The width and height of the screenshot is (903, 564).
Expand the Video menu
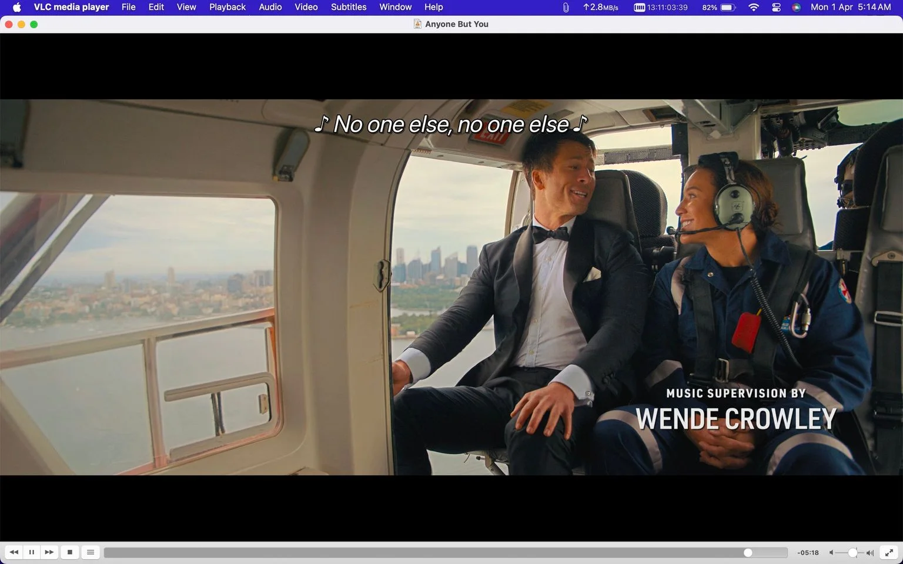coord(306,7)
